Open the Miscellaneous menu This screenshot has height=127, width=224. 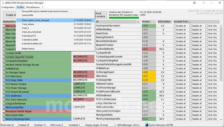click(x=33, y=7)
